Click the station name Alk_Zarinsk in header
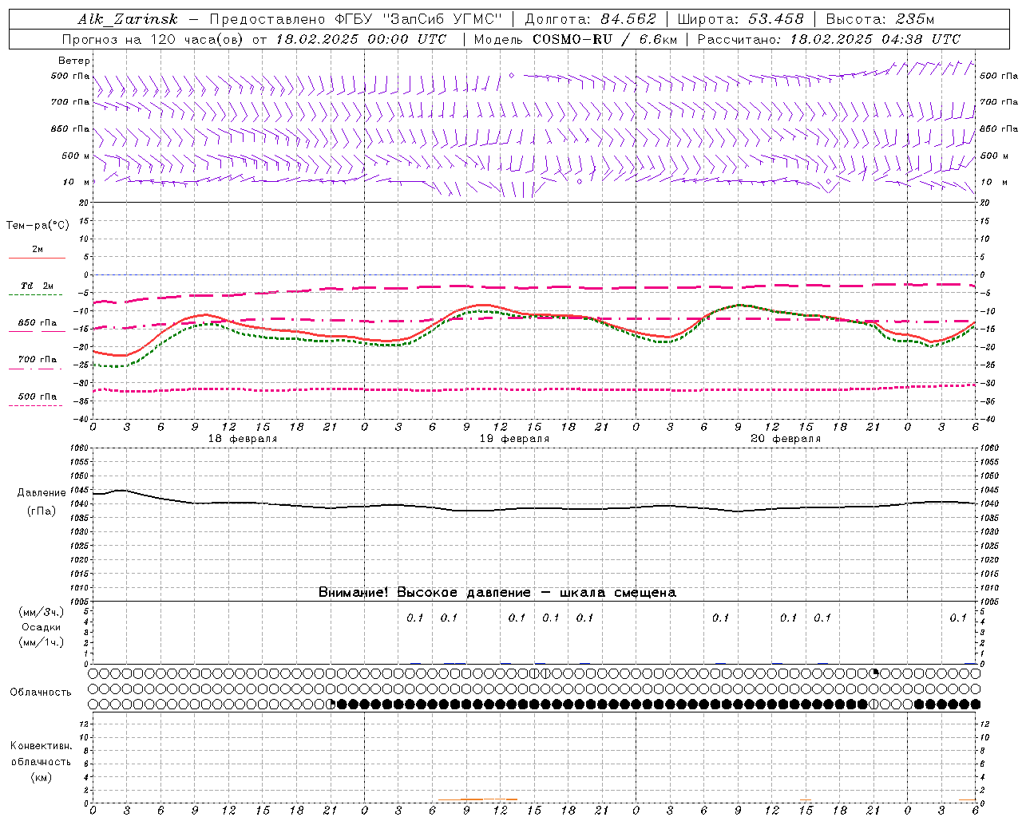 (129, 19)
